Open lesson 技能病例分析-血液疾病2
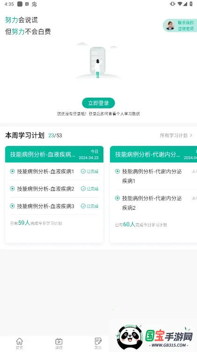 click(x=45, y=189)
